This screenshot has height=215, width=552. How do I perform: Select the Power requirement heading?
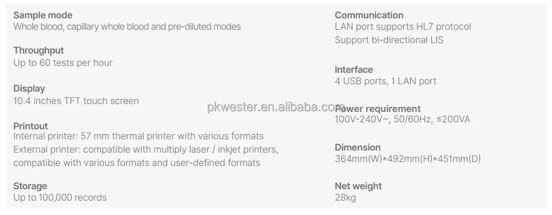point(378,108)
